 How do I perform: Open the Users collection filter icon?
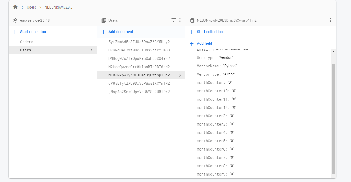coord(174,20)
